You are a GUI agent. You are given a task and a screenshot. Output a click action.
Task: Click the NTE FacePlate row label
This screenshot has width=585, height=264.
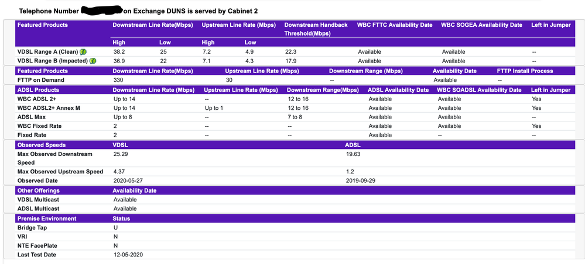[x=39, y=246]
